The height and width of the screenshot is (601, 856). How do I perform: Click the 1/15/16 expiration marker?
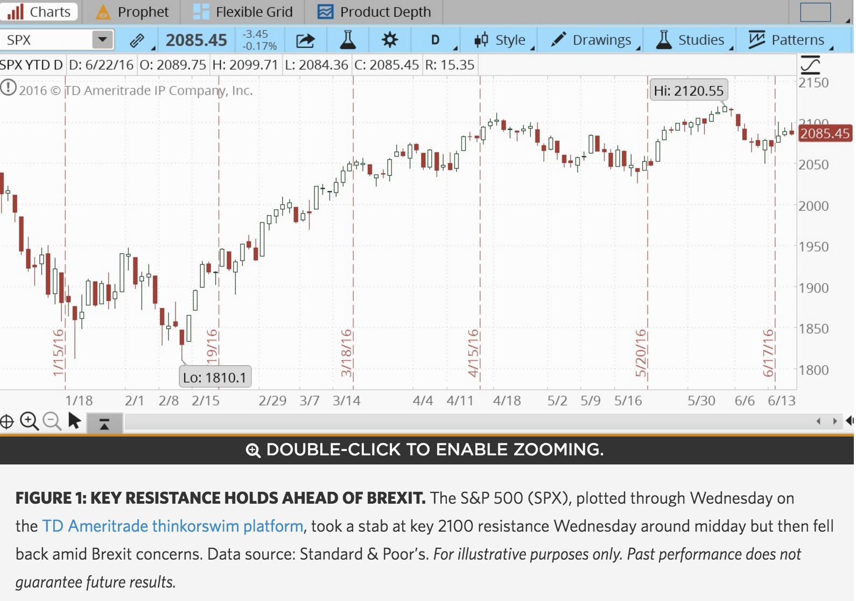pyautogui.click(x=58, y=352)
